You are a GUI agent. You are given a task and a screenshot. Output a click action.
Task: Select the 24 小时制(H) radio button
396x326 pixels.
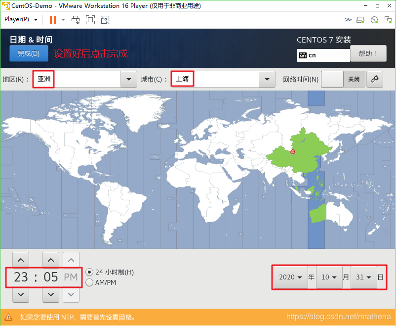(x=89, y=272)
